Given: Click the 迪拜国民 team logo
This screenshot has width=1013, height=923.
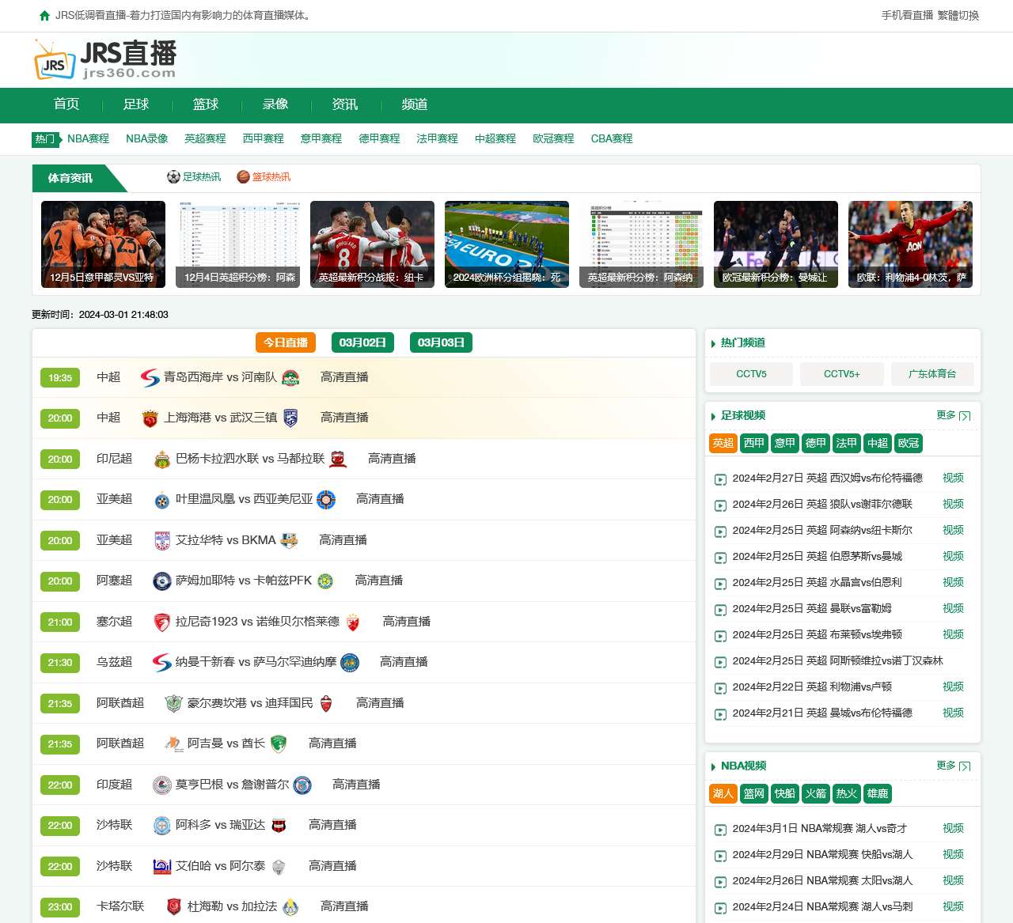Looking at the screenshot, I should pyautogui.click(x=326, y=703).
